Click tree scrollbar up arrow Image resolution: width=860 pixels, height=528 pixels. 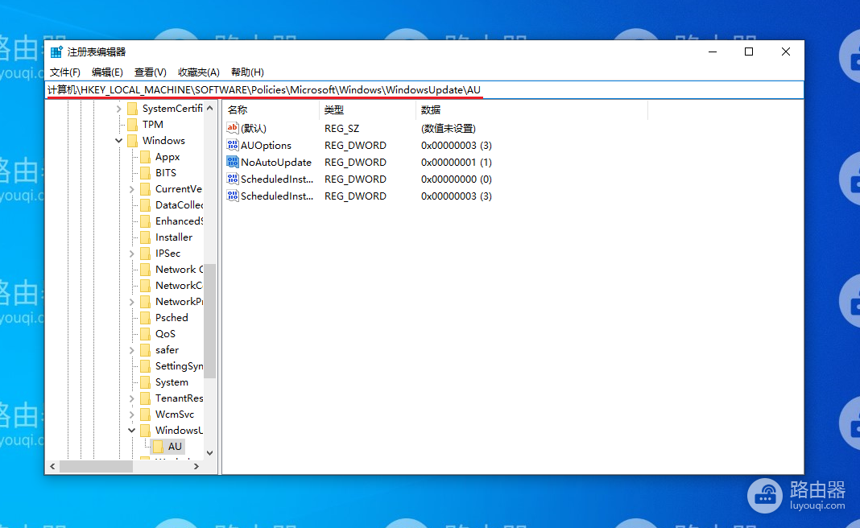click(209, 109)
